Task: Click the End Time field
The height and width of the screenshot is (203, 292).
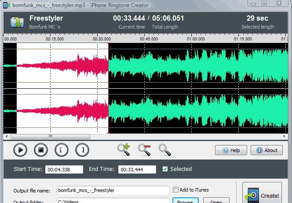Action: (x=137, y=170)
